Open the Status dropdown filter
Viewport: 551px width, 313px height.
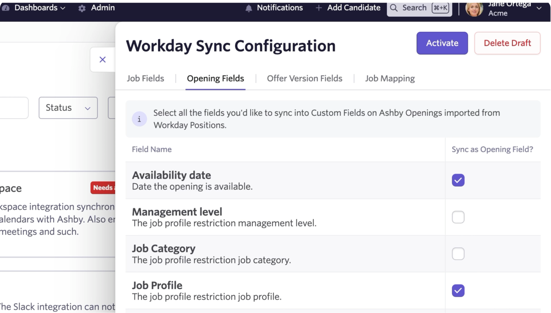[x=68, y=108]
